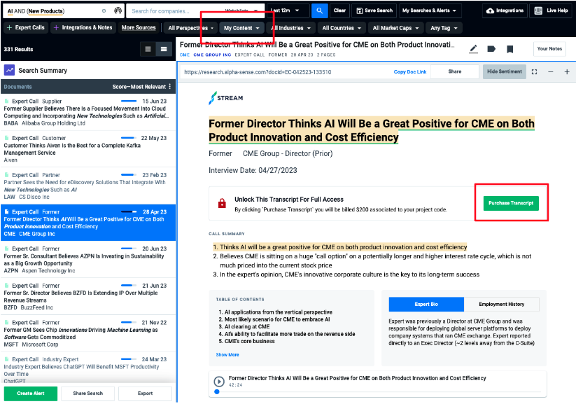Bookmark this document
The image size is (576, 404).
tap(510, 49)
